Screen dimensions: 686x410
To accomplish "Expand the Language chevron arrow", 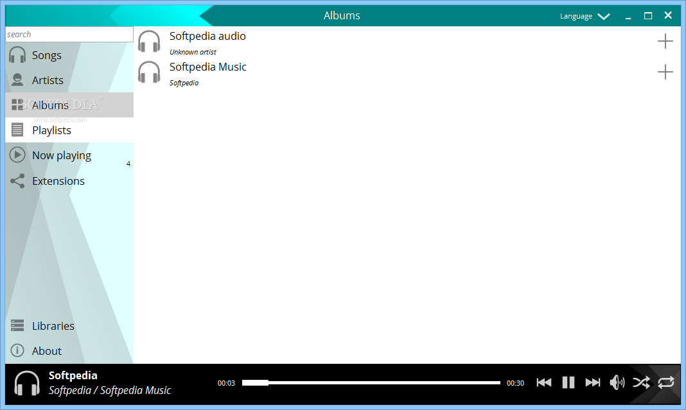I will [x=604, y=17].
